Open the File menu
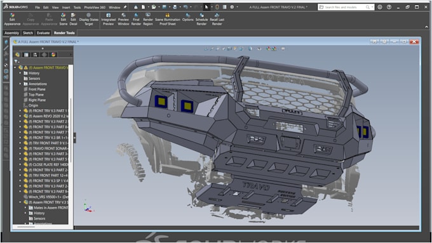432x243 pixels. 37,8
